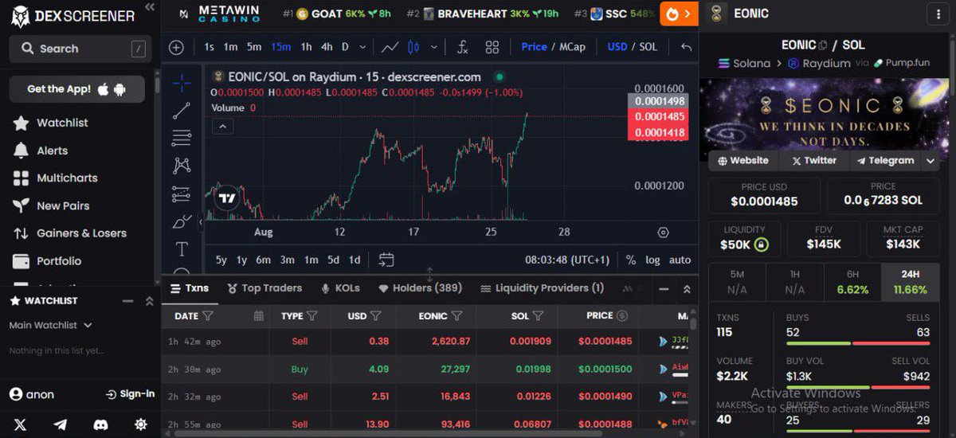Open the line chart style icon
Image resolution: width=956 pixels, height=438 pixels.
[x=390, y=47]
